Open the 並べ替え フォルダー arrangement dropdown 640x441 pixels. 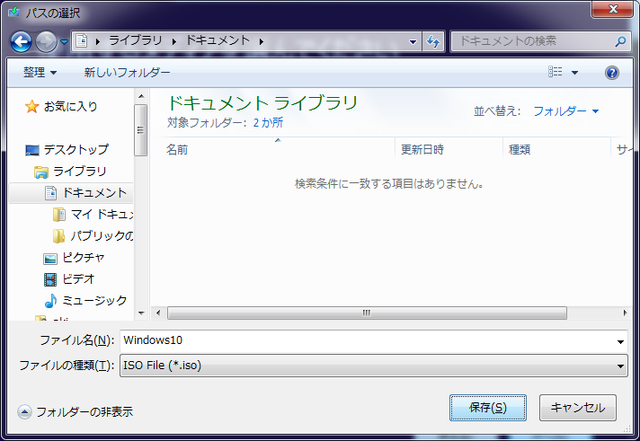[x=565, y=111]
